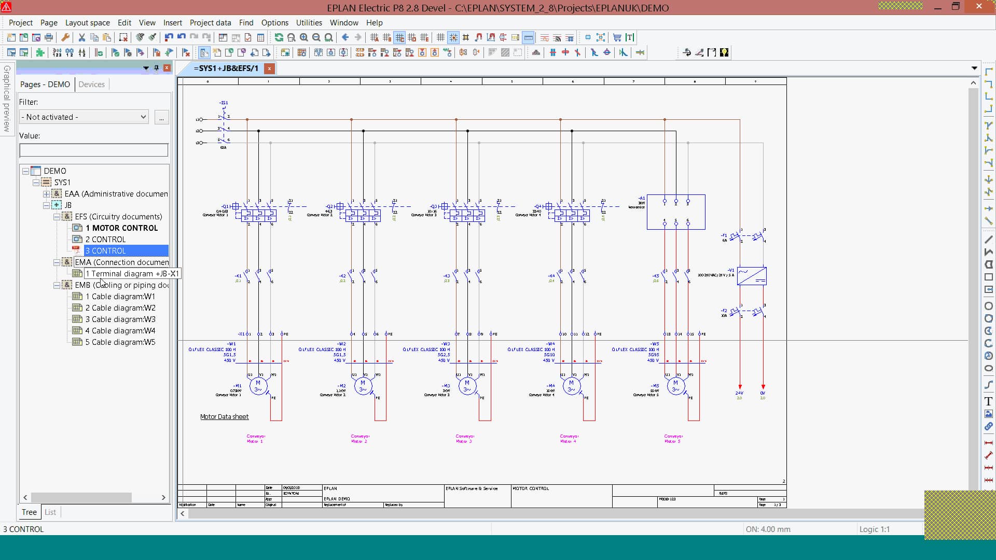The height and width of the screenshot is (560, 996).
Task: Click the Undo arrow icon
Action: (169, 37)
